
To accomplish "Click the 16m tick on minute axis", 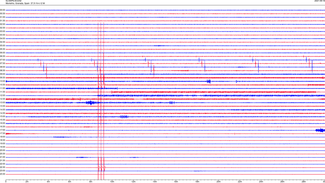I will click(176, 182).
